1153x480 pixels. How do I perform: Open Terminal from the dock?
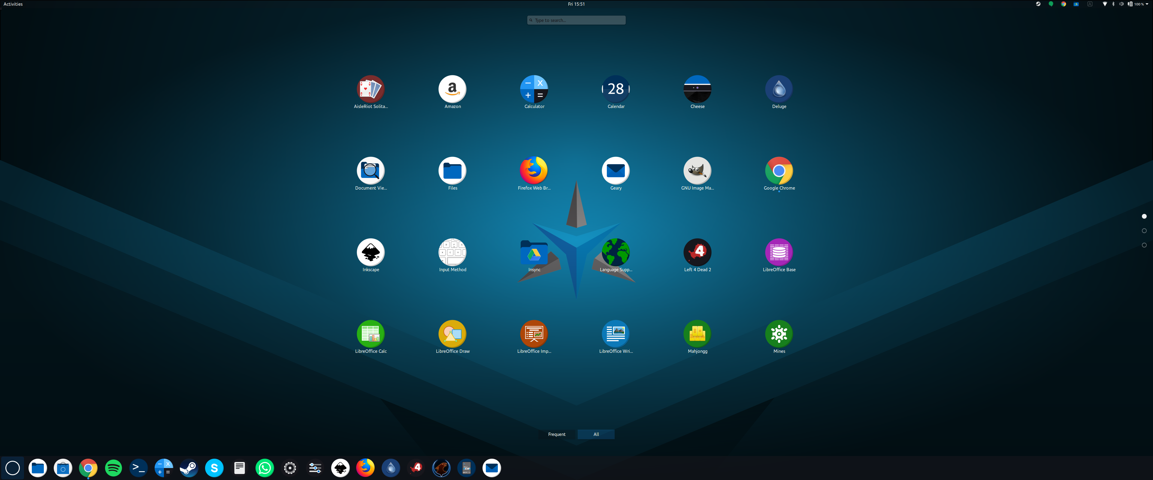pos(139,468)
